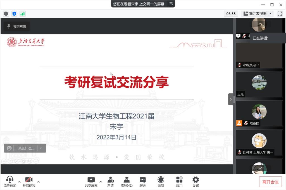This screenshot has width=286, height=190.
Task: Open 设置 settings gear
Action: (x=196, y=182)
